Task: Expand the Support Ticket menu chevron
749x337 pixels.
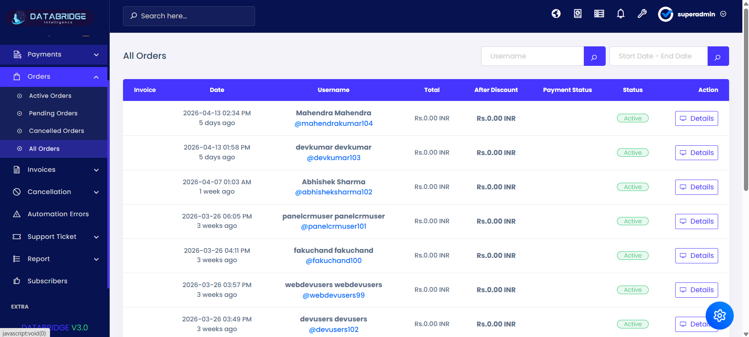Action: tap(96, 237)
